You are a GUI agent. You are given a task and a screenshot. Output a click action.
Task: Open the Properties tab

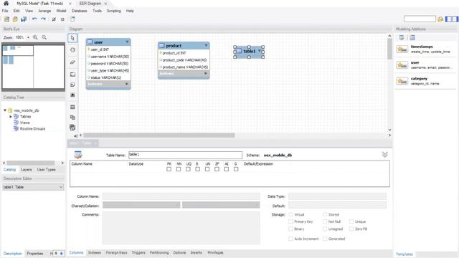click(35, 253)
